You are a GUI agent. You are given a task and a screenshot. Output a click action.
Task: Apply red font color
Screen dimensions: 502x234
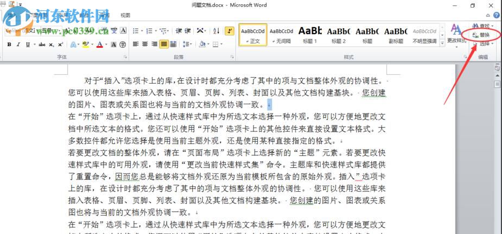(100, 45)
